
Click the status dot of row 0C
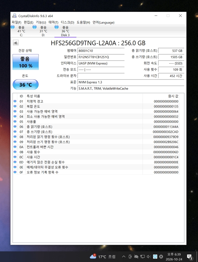[x=15, y=157]
